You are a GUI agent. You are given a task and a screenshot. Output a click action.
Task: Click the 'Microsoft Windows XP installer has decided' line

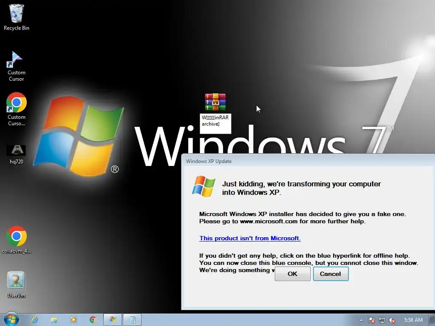(302, 214)
